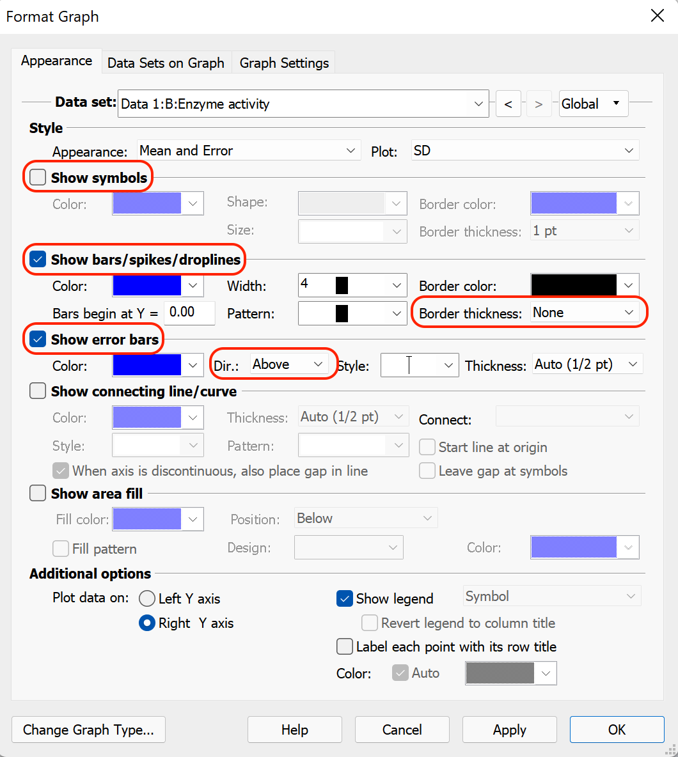
Task: Click the Apply button
Action: pos(509,730)
